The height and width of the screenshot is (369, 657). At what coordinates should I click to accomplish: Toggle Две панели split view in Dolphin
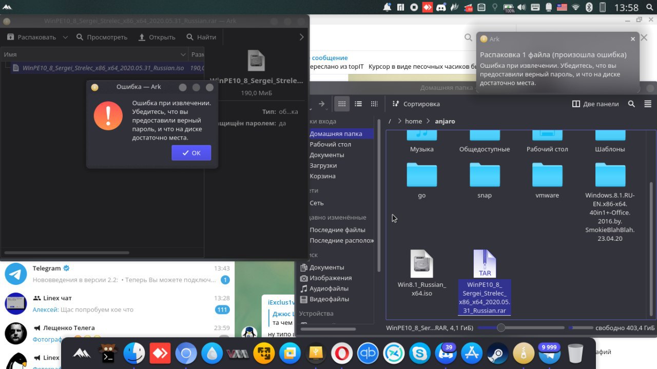[x=595, y=104]
